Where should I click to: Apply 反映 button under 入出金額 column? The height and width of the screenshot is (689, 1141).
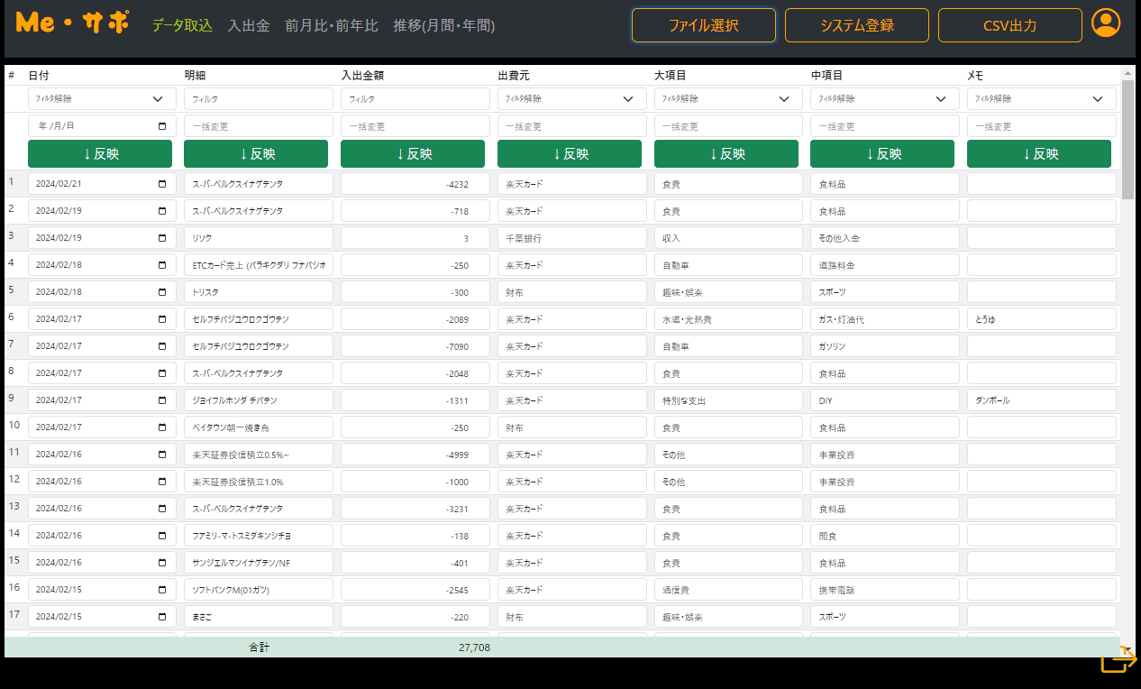click(415, 154)
